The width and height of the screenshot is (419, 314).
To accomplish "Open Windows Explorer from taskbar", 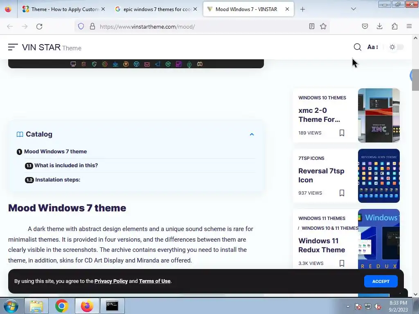I will [x=36, y=306].
